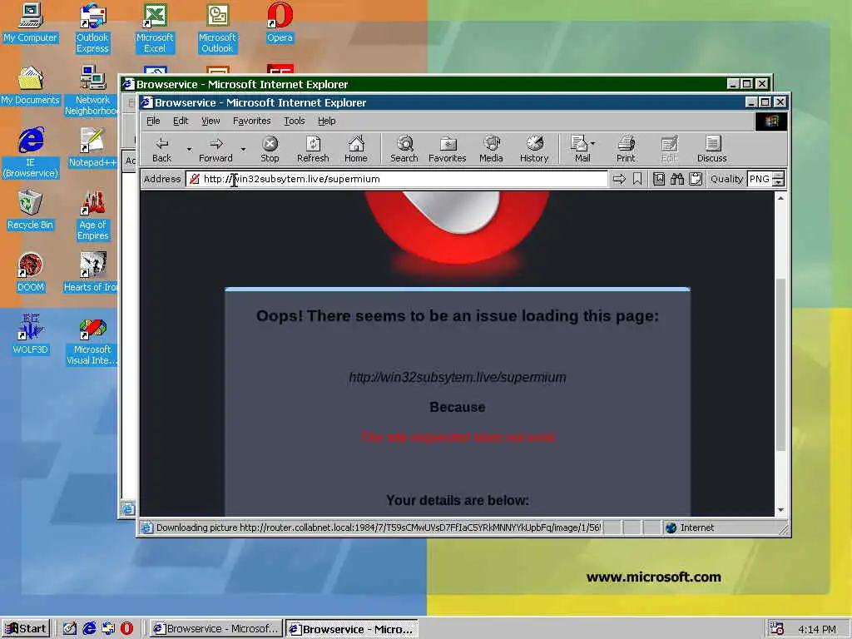The height and width of the screenshot is (639, 852).
Task: Go to the Home page button
Action: pyautogui.click(x=356, y=149)
